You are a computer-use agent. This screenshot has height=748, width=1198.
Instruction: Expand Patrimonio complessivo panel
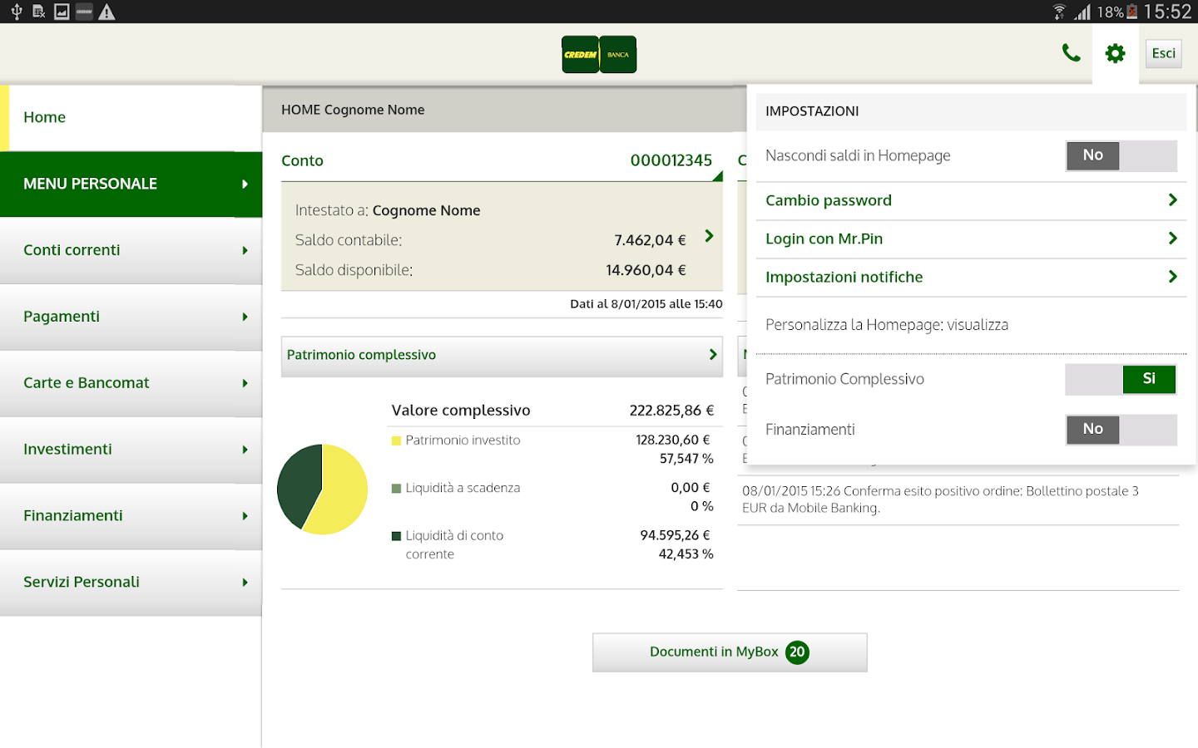click(502, 356)
